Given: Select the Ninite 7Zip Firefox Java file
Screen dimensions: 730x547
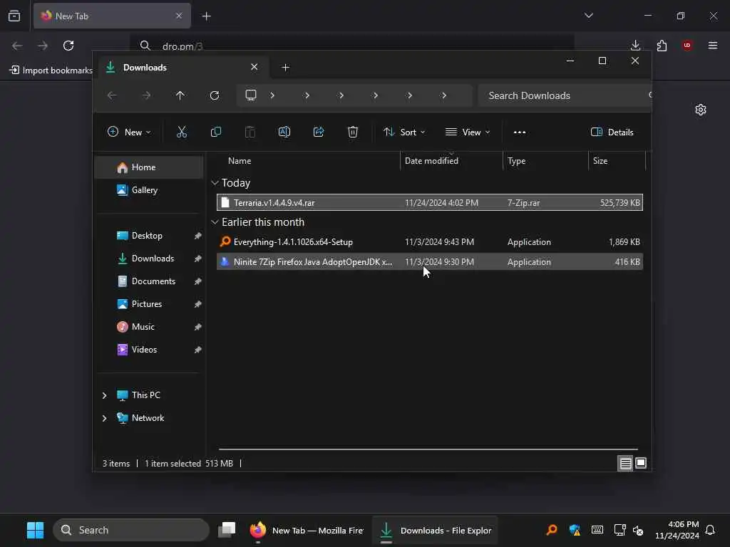Looking at the screenshot, I should (430, 262).
